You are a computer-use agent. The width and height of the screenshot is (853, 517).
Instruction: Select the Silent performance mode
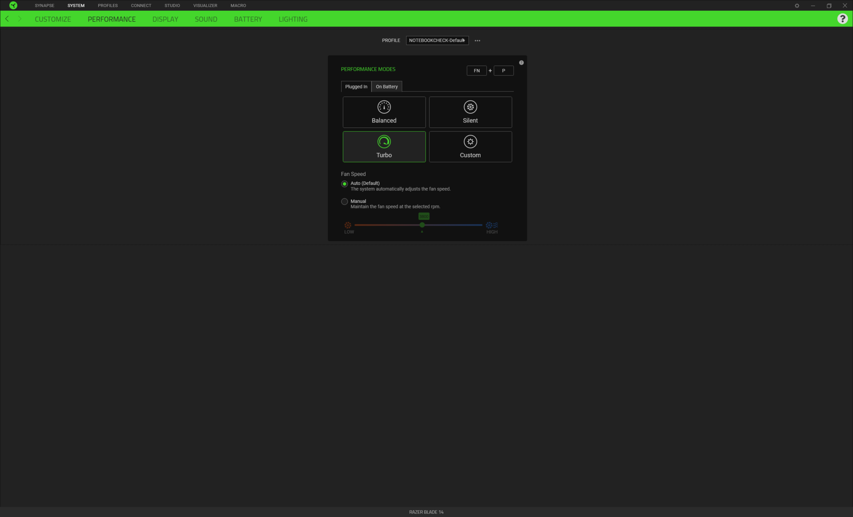(470, 112)
